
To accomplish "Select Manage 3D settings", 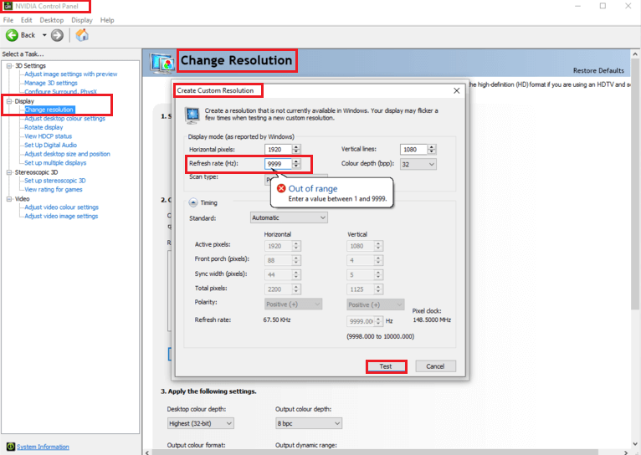I will [51, 83].
